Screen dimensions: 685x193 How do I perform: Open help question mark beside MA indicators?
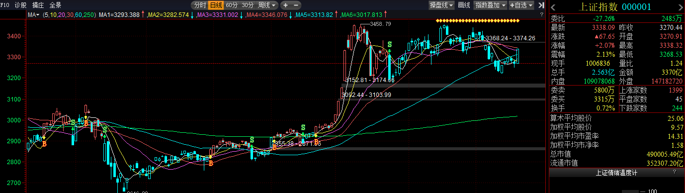541,14
